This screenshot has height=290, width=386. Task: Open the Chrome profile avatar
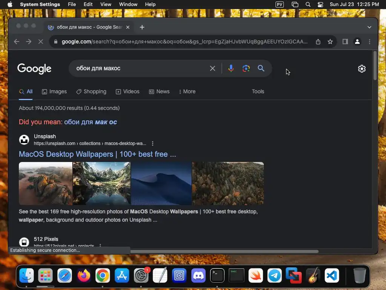coord(357,42)
